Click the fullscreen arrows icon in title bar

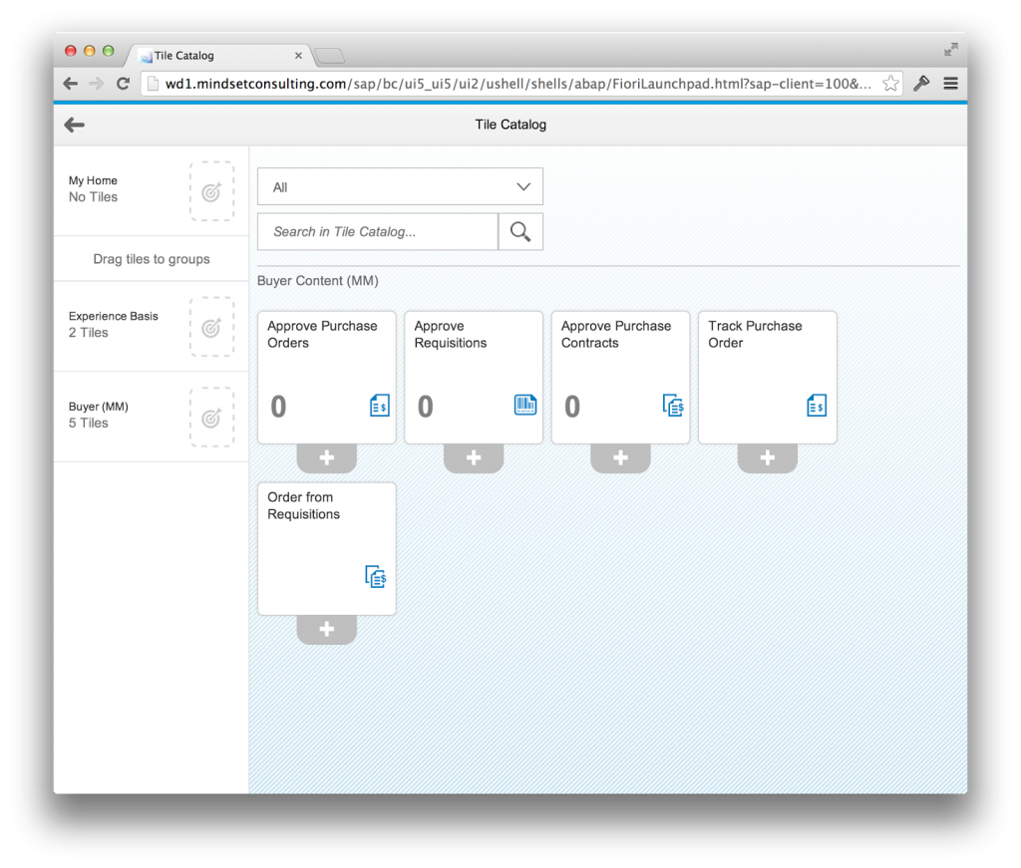coord(950,50)
